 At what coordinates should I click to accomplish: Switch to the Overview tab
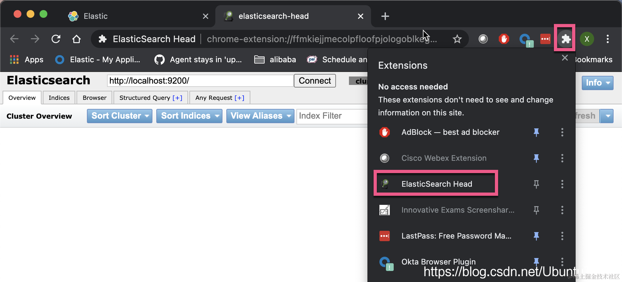(22, 98)
